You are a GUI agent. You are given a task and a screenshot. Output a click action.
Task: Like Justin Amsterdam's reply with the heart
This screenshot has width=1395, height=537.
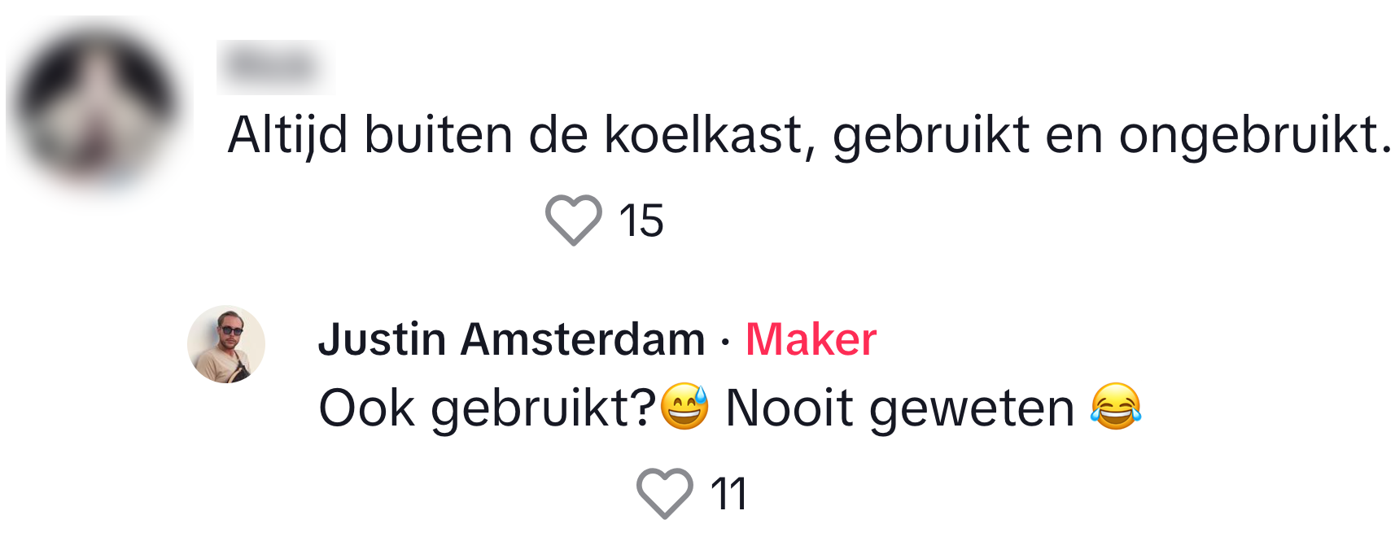coord(665,493)
